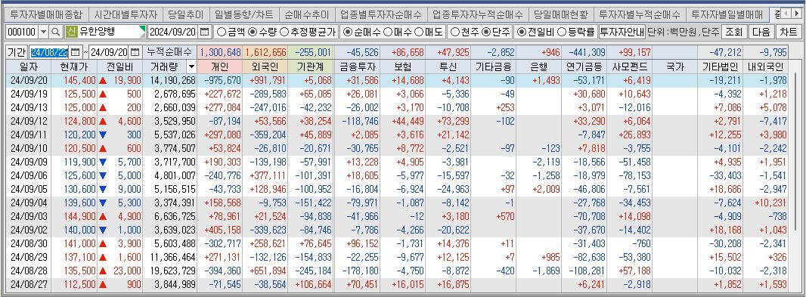Click the 개인 column header
The width and height of the screenshot is (806, 297).
[219, 67]
